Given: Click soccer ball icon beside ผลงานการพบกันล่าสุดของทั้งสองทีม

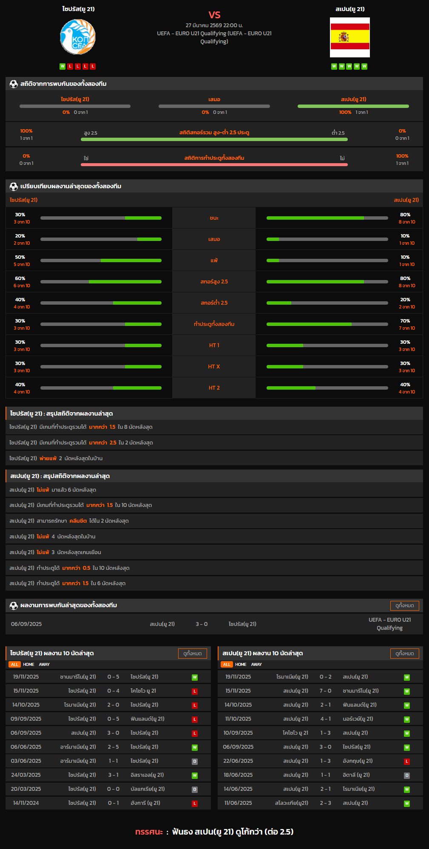Looking at the screenshot, I should (14, 606).
